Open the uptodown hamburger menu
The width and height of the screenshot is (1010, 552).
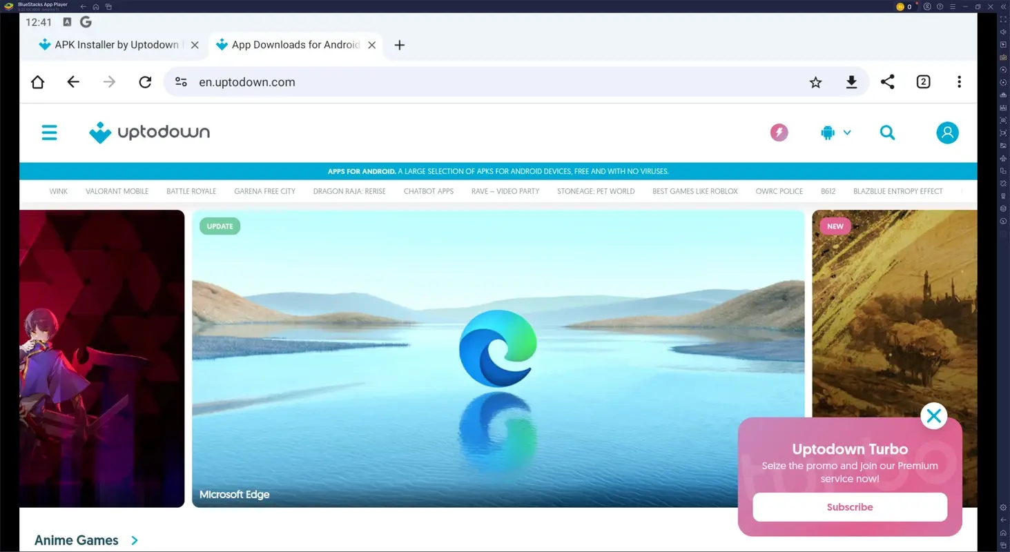coord(49,132)
